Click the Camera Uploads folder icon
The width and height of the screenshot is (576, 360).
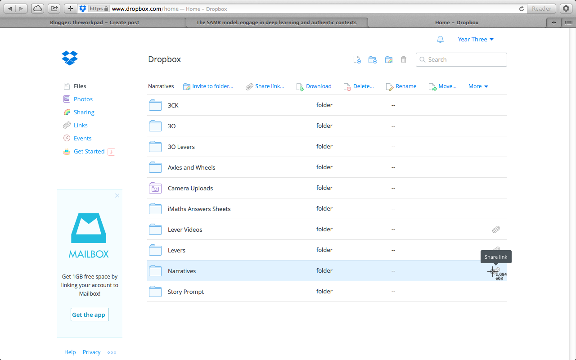(x=155, y=188)
